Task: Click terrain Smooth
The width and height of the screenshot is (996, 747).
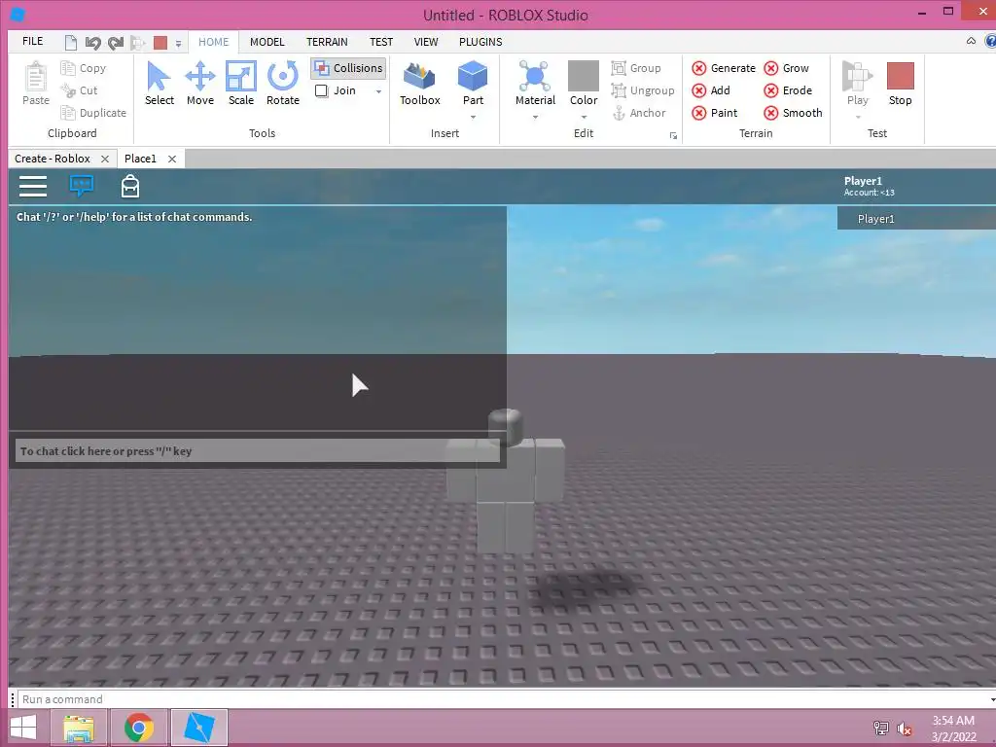Action: (x=793, y=113)
